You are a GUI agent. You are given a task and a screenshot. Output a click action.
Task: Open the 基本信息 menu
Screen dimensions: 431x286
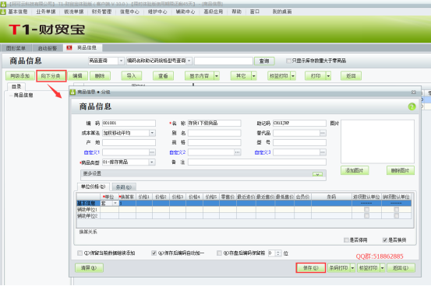click(18, 12)
